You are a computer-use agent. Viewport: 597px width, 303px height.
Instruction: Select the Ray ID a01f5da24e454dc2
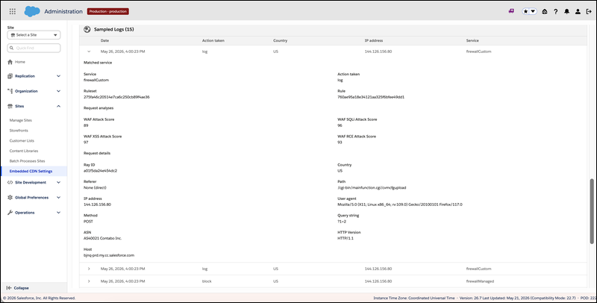coord(101,171)
